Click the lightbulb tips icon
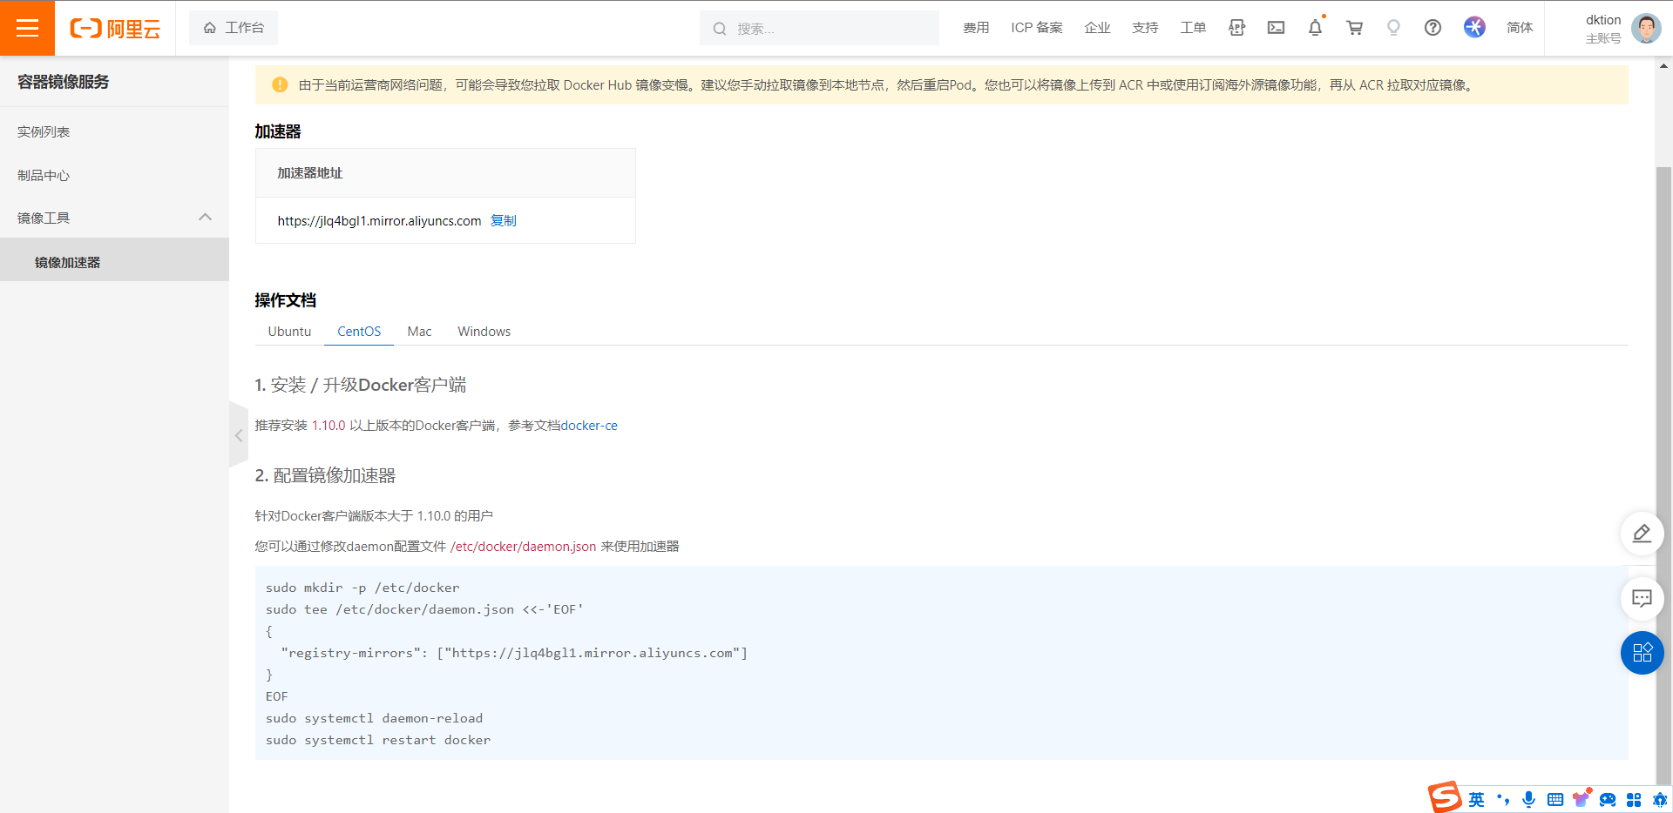The image size is (1673, 813). [1393, 28]
